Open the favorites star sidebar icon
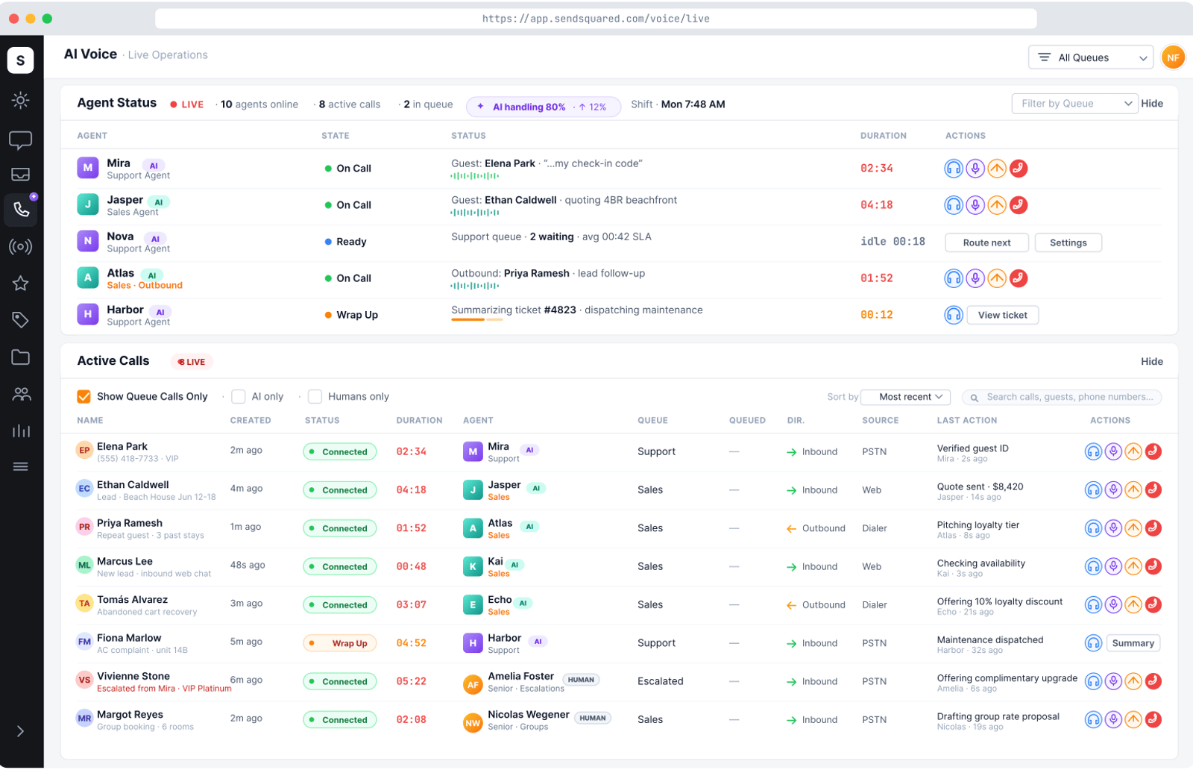The height and width of the screenshot is (770, 1193). coord(21,284)
